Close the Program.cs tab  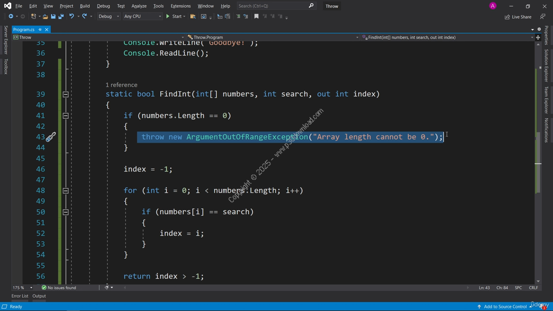46,29
